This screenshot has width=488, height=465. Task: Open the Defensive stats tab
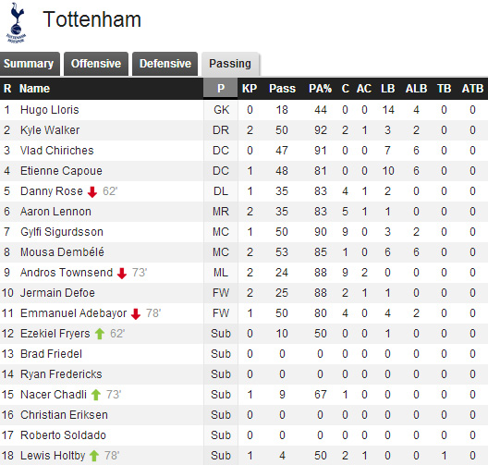coord(165,64)
